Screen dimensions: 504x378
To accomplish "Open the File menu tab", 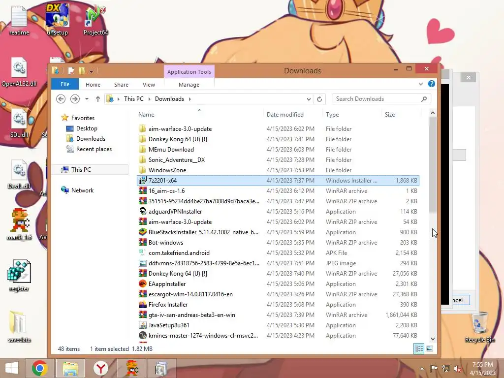I will (x=65, y=84).
